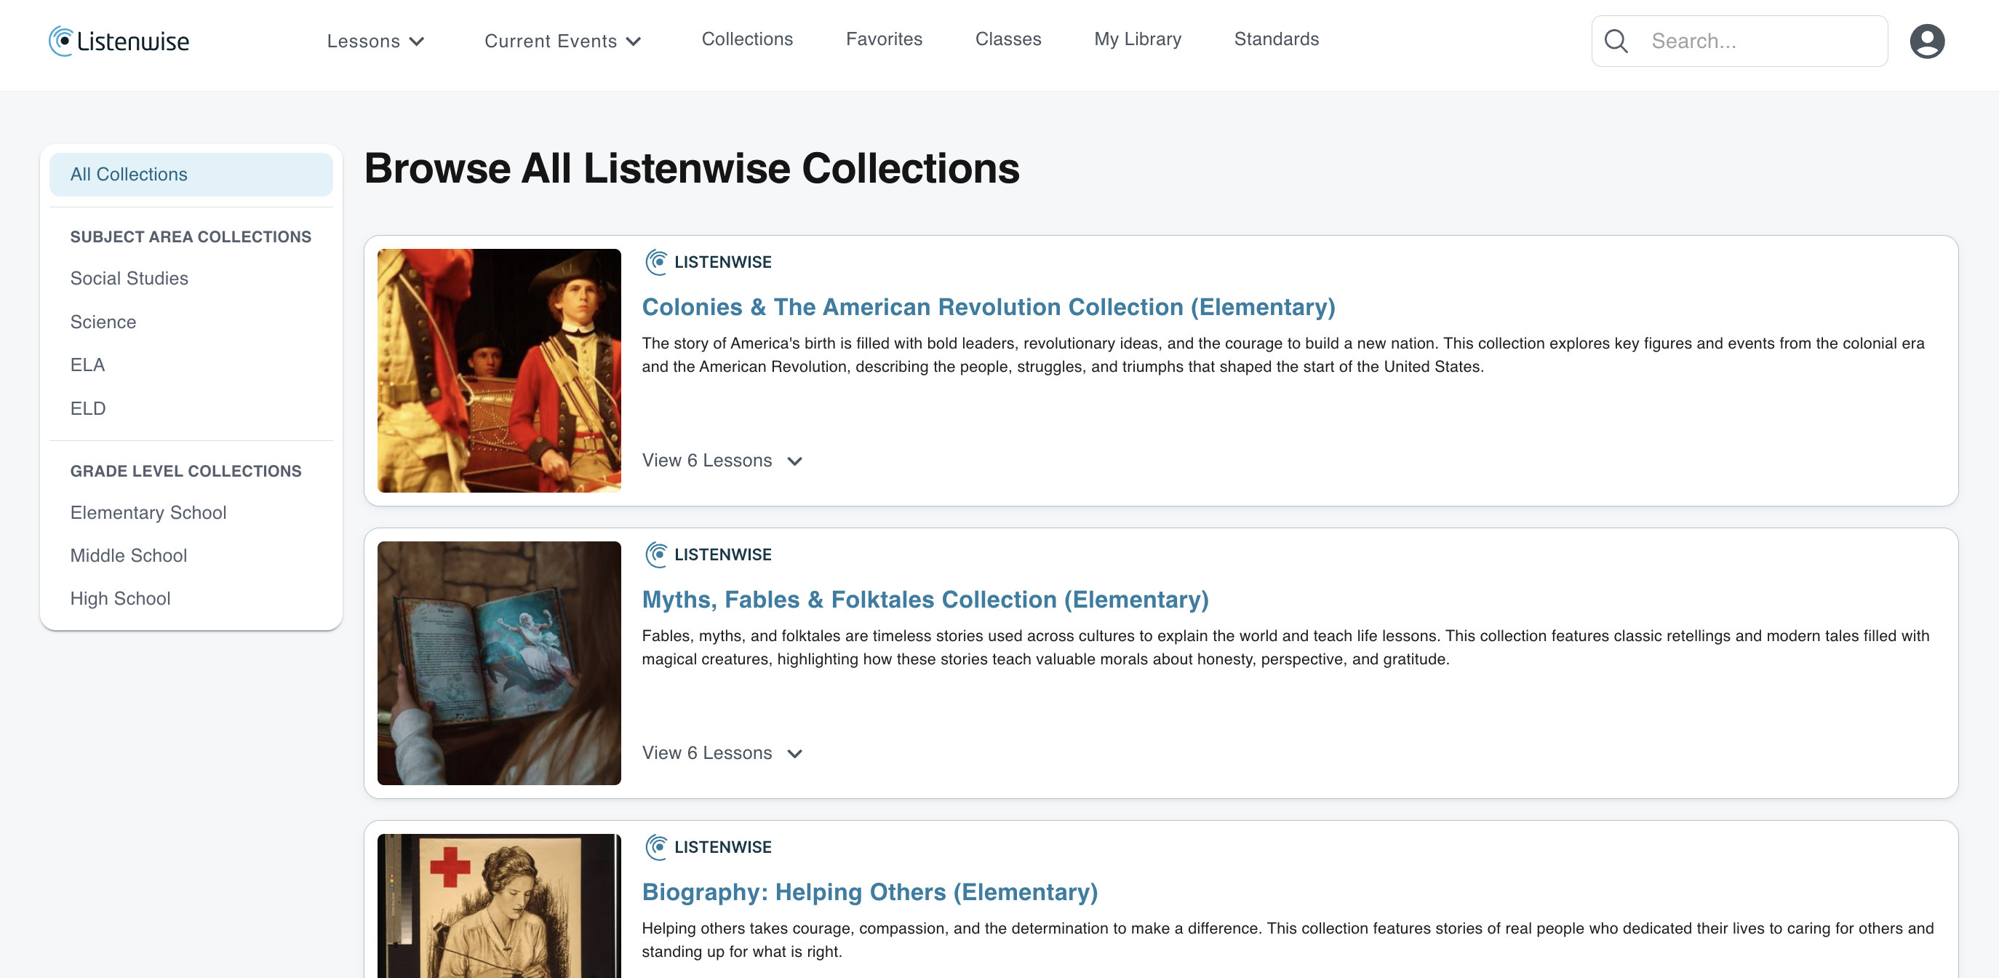Screen dimensions: 1999x978
Task: Click the magnifying glass search icon
Action: [x=1616, y=41]
